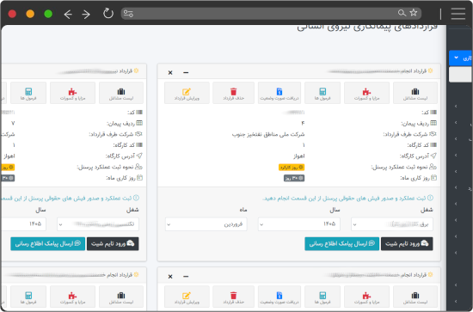Open شغل dropdown in contract row ۴ card
473x312 pixels.
click(392, 224)
